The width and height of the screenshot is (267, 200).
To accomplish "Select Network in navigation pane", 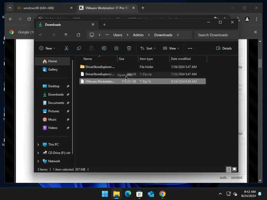I will click(x=54, y=161).
